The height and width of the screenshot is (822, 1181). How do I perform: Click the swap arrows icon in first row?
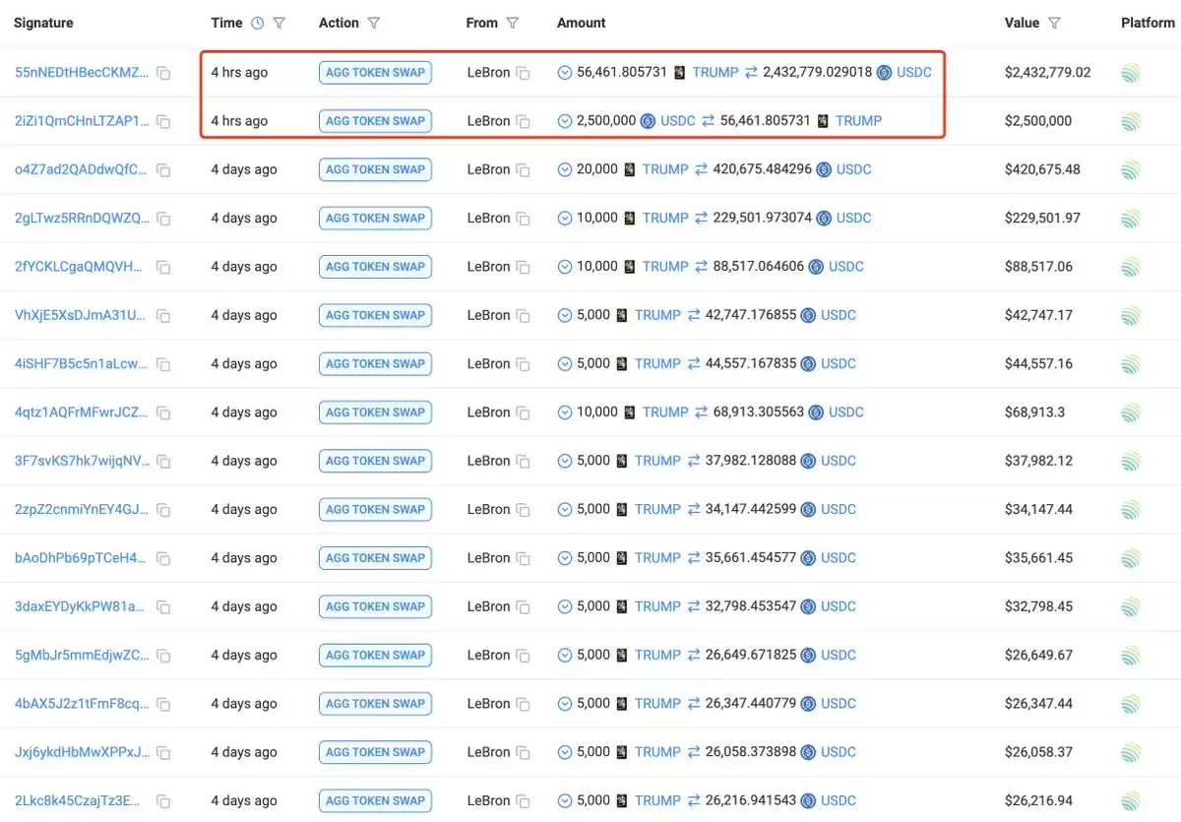(x=751, y=72)
